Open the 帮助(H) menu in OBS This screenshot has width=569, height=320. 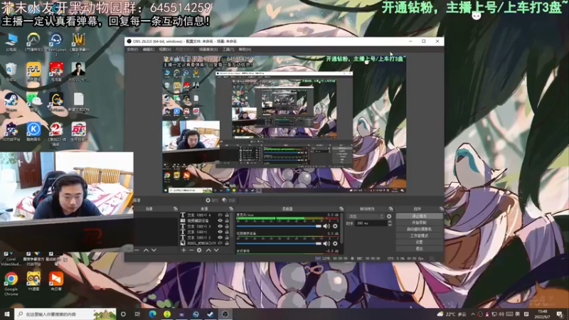pos(245,49)
